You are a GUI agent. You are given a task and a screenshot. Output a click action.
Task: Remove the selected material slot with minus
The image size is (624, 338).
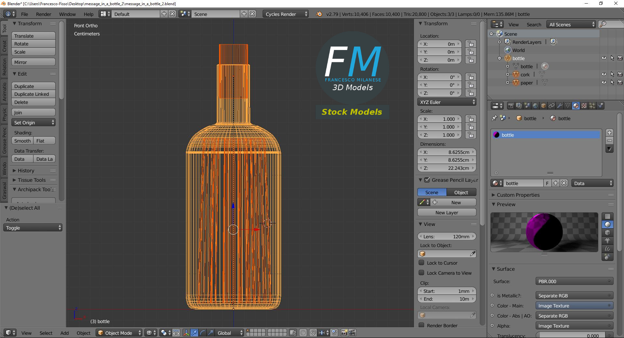pyautogui.click(x=610, y=141)
